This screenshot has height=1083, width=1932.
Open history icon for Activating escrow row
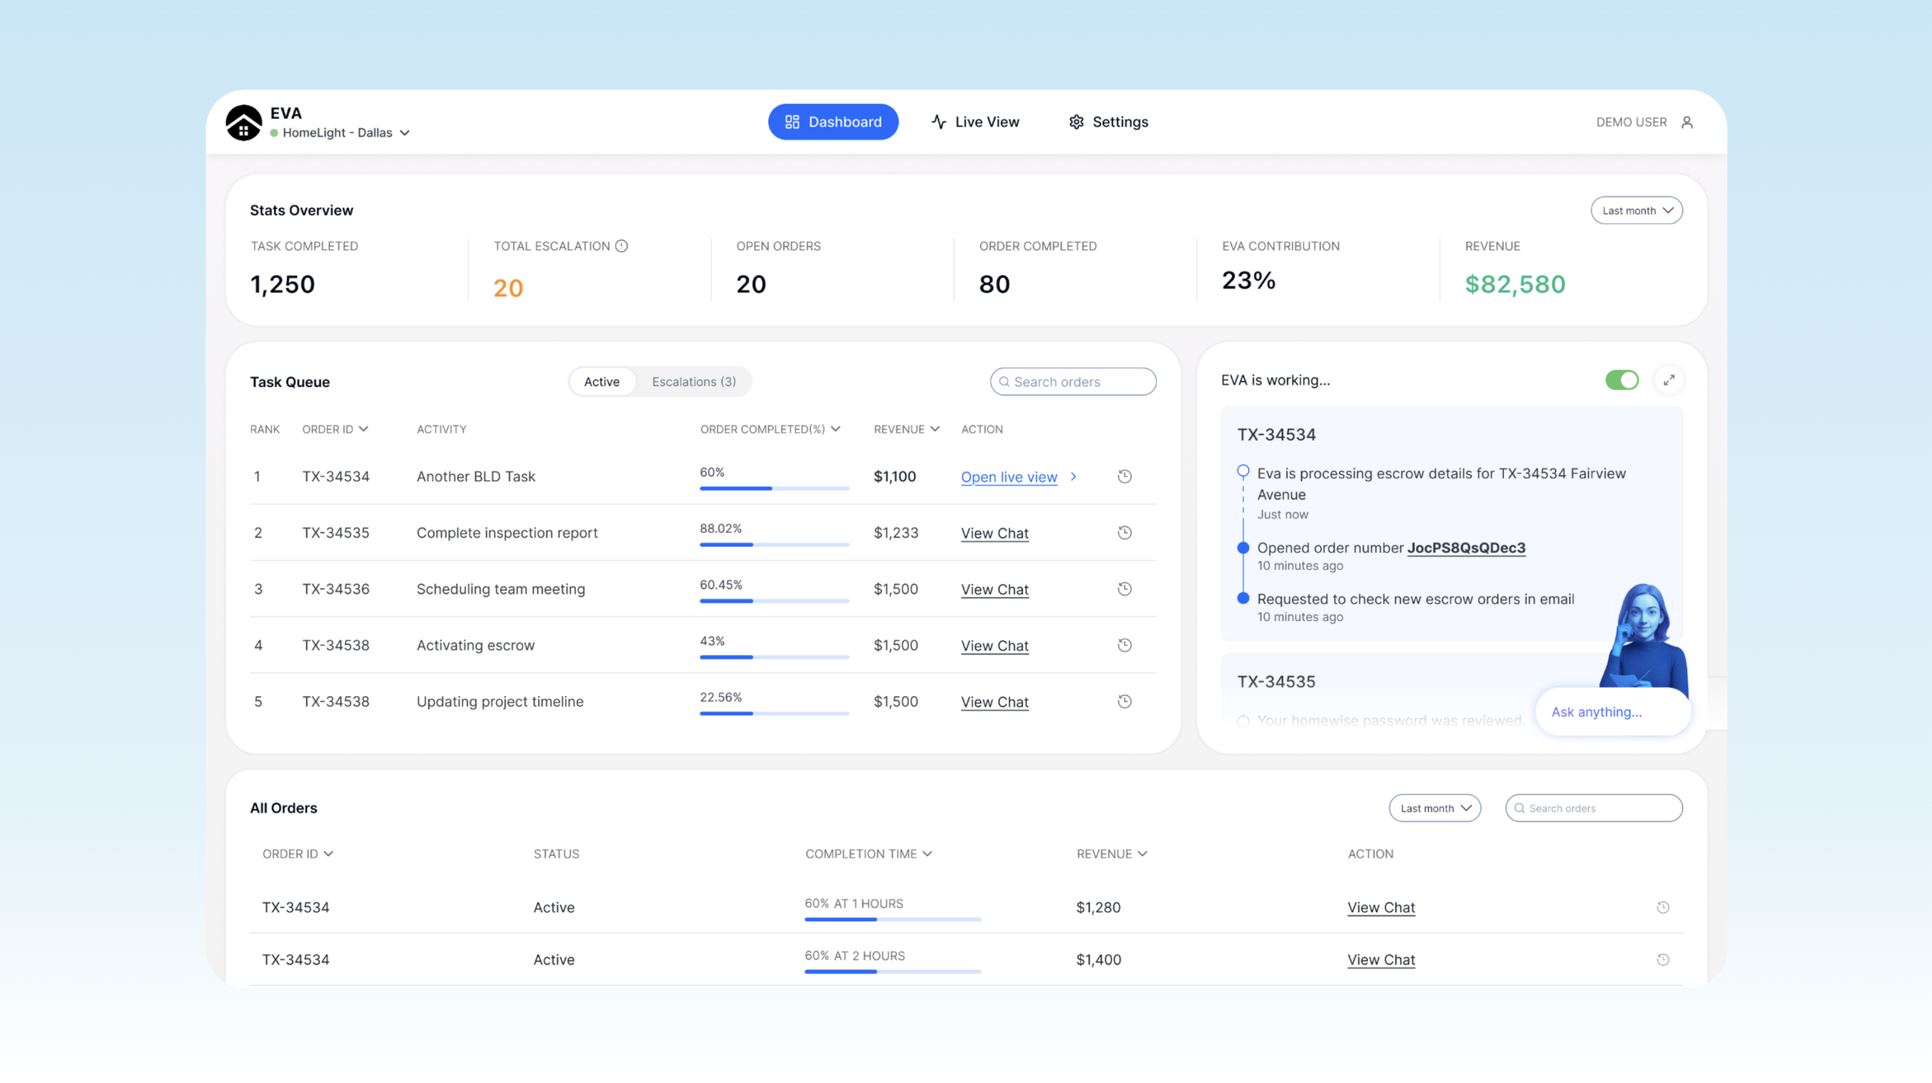click(x=1124, y=645)
